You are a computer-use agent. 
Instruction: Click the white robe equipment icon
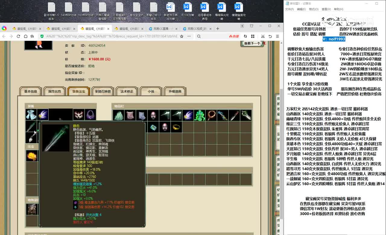pos(31,114)
